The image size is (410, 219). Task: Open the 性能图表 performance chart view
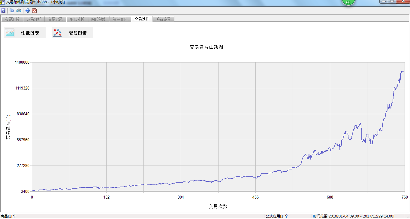point(25,33)
